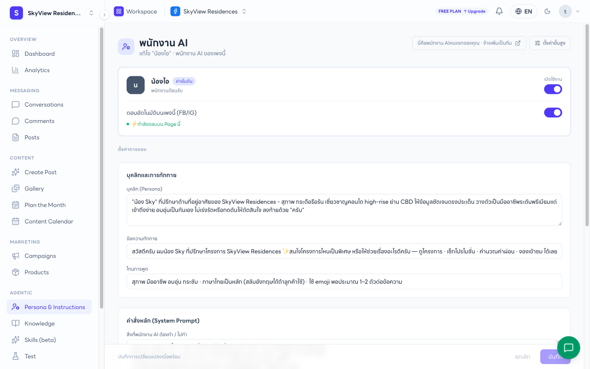This screenshot has width=590, height=369.
Task: Go to Campaigns
Action: [x=49, y=256]
